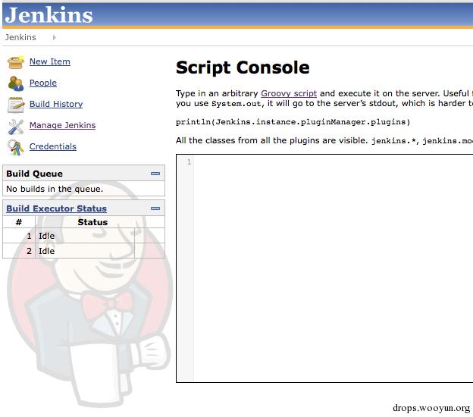This screenshot has height=417, width=473.
Task: Click the People icon
Action: coord(16,83)
